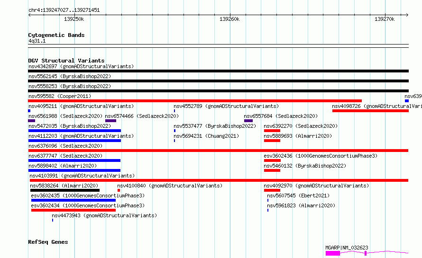The height and width of the screenshot is (258, 422).
Task: Click purple bar under nsv6561988
Action: pyautogui.click(x=32, y=121)
